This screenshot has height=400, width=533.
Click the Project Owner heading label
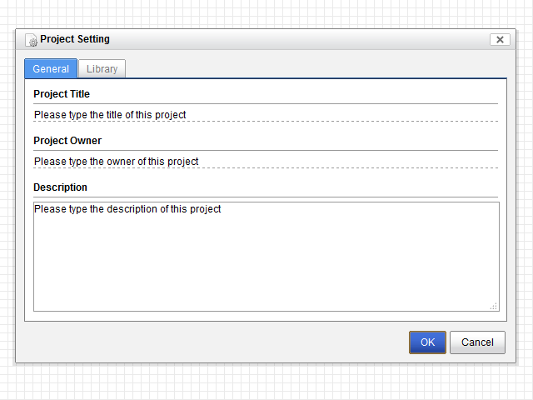pos(67,141)
